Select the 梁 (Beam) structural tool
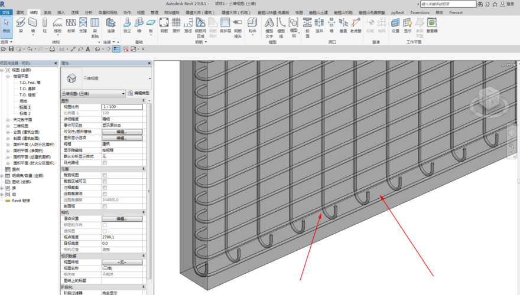Viewport: 520px width, 295px height. tap(21, 24)
